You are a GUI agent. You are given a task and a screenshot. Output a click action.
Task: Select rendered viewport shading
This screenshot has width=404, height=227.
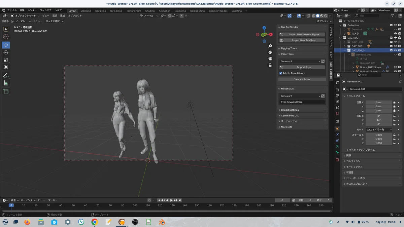tap(326, 16)
